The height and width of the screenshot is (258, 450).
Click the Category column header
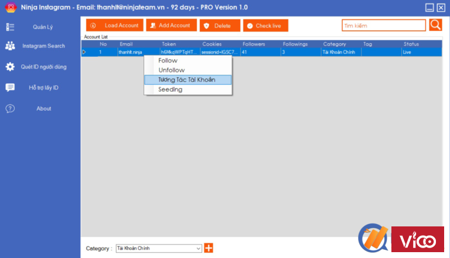(335, 44)
